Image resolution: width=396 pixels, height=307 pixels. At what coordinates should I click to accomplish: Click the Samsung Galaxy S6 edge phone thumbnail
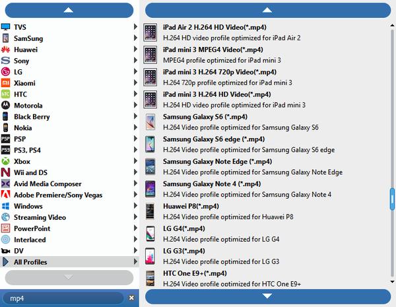150,145
